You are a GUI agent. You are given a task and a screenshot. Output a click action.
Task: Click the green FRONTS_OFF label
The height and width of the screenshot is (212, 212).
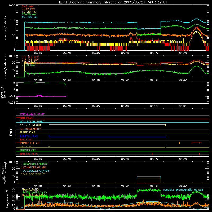[28, 150]
